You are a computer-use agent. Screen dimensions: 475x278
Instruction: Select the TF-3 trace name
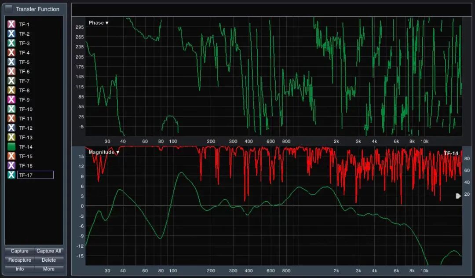[24, 43]
